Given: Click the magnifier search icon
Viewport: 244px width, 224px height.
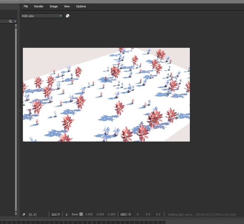Looking at the screenshot, I should tap(10, 21).
